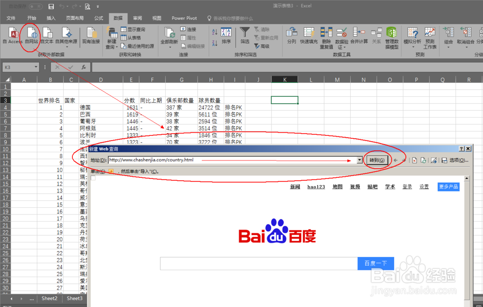The image size is (483, 307).
Task: Click 显示查询 (Show Queries)
Action: tap(133, 29)
